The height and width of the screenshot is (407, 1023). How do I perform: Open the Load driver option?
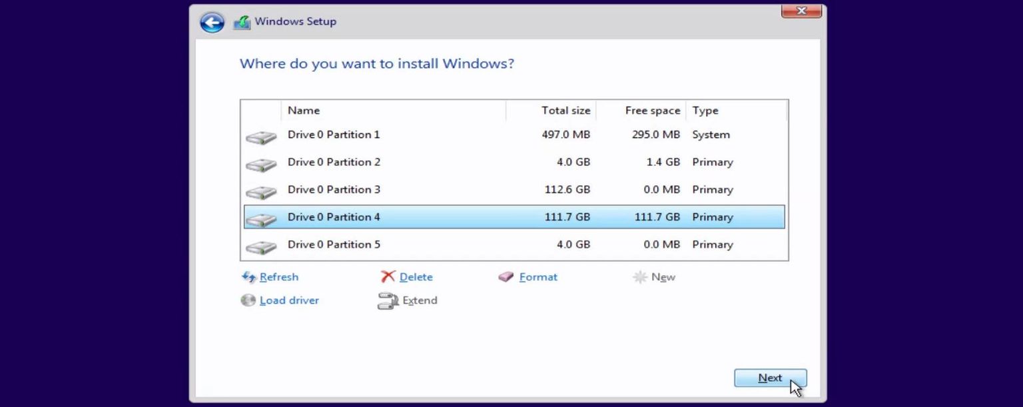[289, 300]
